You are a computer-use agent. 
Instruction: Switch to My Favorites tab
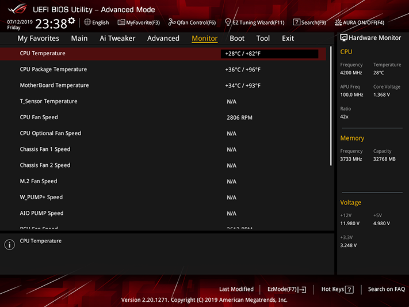pyautogui.click(x=39, y=39)
